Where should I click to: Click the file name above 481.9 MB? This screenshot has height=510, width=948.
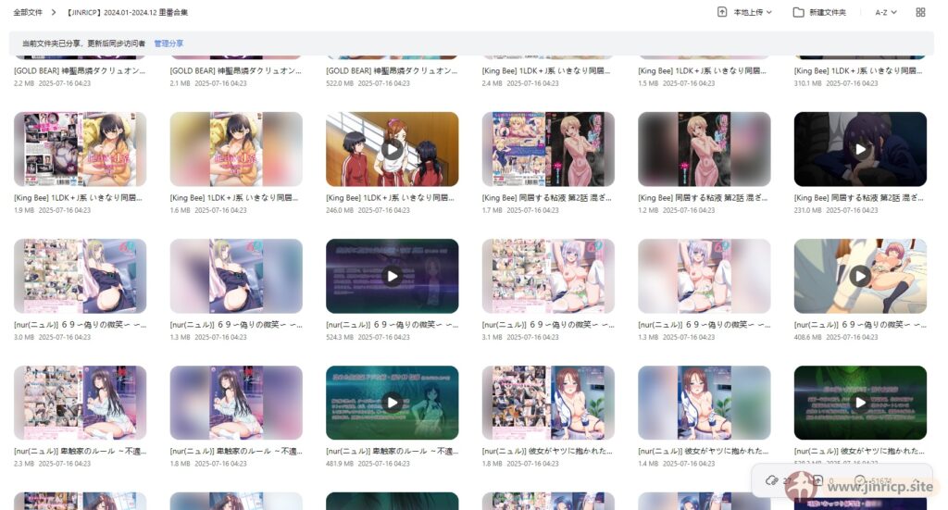click(x=392, y=452)
